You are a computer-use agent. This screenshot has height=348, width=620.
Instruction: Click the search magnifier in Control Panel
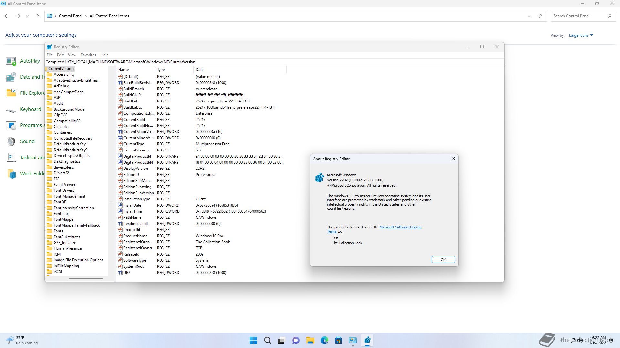coord(609,16)
